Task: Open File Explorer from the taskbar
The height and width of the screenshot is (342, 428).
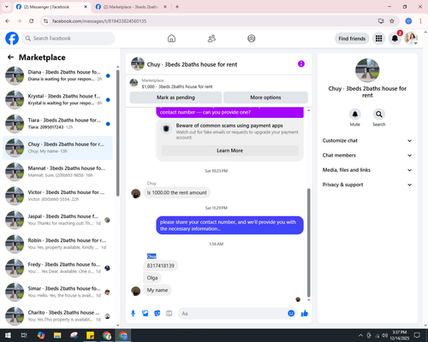Action: click(x=57, y=335)
